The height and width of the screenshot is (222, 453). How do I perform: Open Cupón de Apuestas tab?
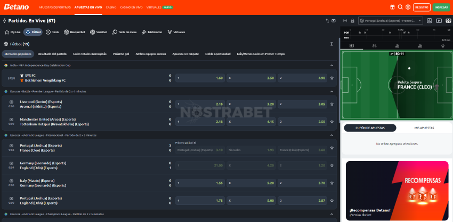[370, 128]
